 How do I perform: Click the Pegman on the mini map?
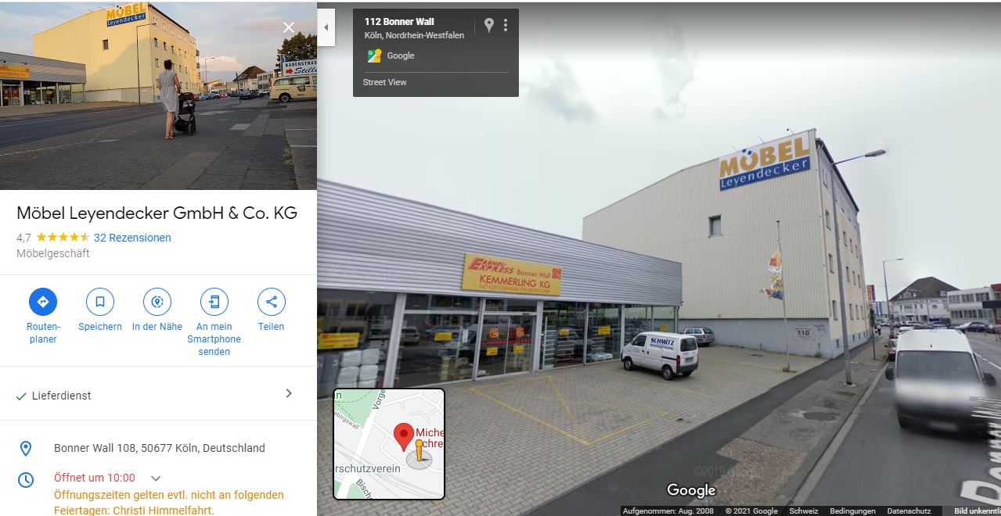tap(419, 454)
